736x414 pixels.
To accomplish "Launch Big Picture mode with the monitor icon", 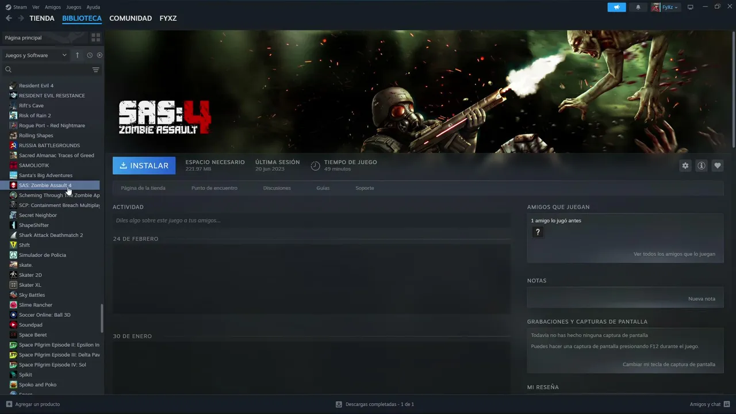I will tap(691, 7).
